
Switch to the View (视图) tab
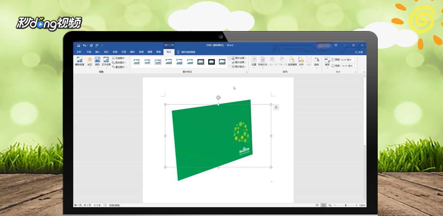tap(150, 52)
